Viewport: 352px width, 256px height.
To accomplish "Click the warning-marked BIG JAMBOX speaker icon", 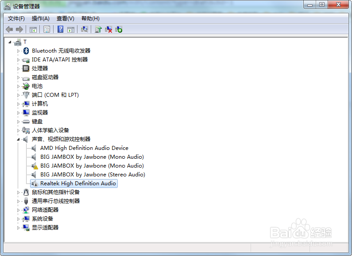I will tap(35, 166).
